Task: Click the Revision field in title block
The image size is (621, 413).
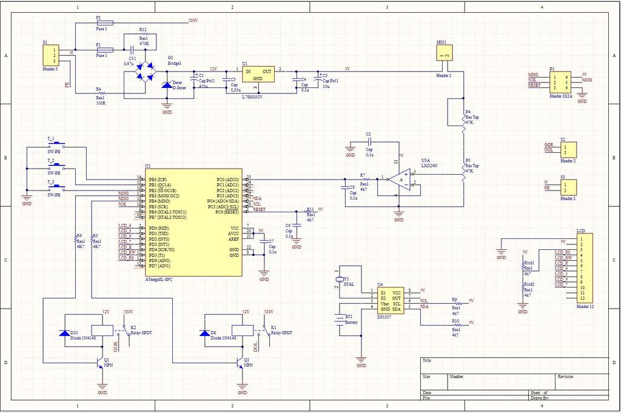Action: (x=582, y=381)
